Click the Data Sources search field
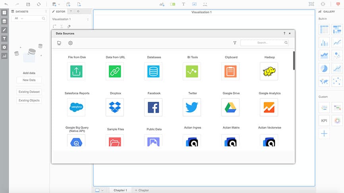Screen dimensions: 344x193 point(262,43)
